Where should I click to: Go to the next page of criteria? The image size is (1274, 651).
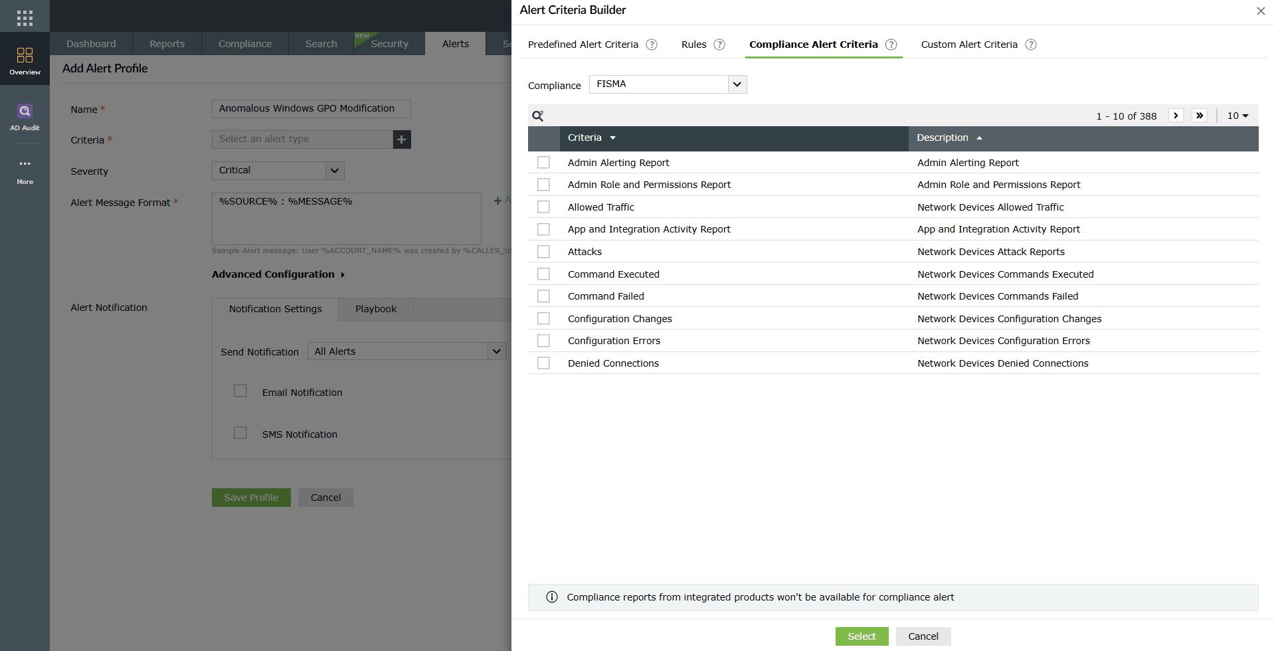pyautogui.click(x=1176, y=115)
